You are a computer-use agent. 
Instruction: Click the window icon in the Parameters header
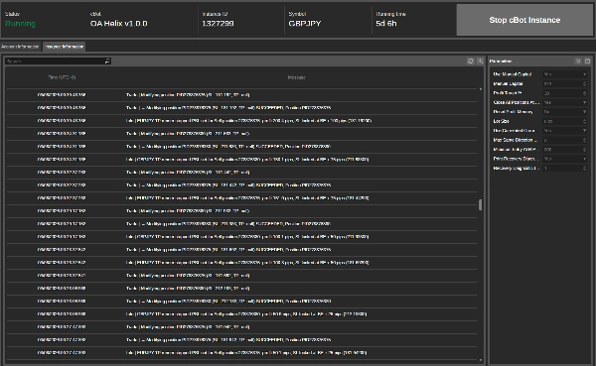[x=587, y=61]
